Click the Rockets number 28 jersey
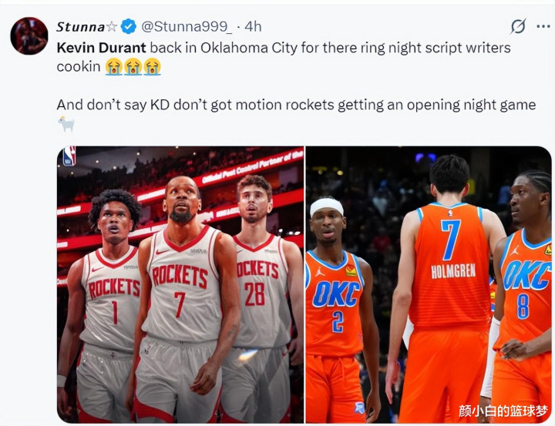The image size is (555, 426). (261, 290)
